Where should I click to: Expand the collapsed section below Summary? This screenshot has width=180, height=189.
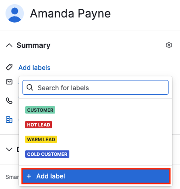click(9, 149)
